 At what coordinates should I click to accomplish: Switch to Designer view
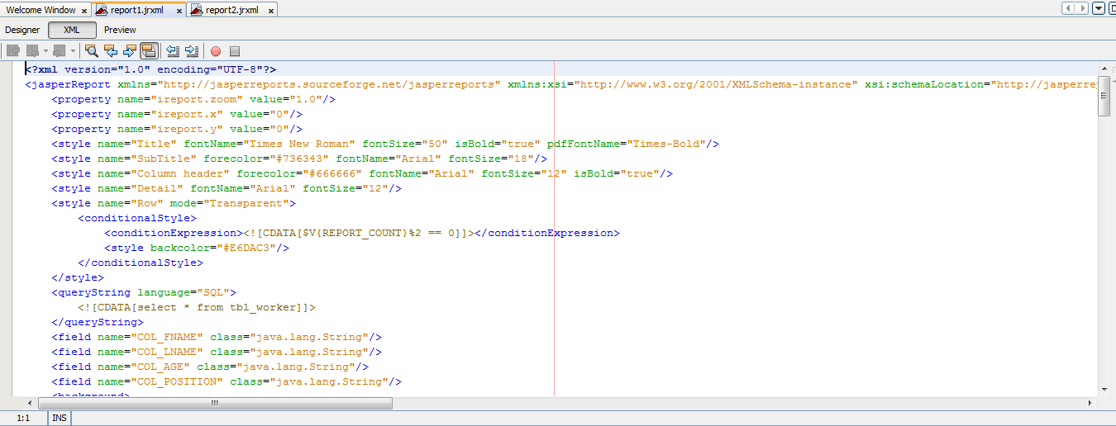click(22, 30)
